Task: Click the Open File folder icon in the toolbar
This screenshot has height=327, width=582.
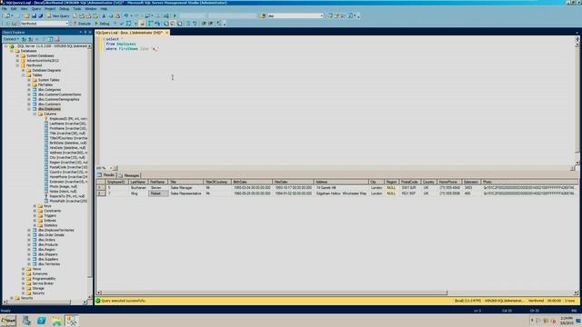Action: coord(26,16)
